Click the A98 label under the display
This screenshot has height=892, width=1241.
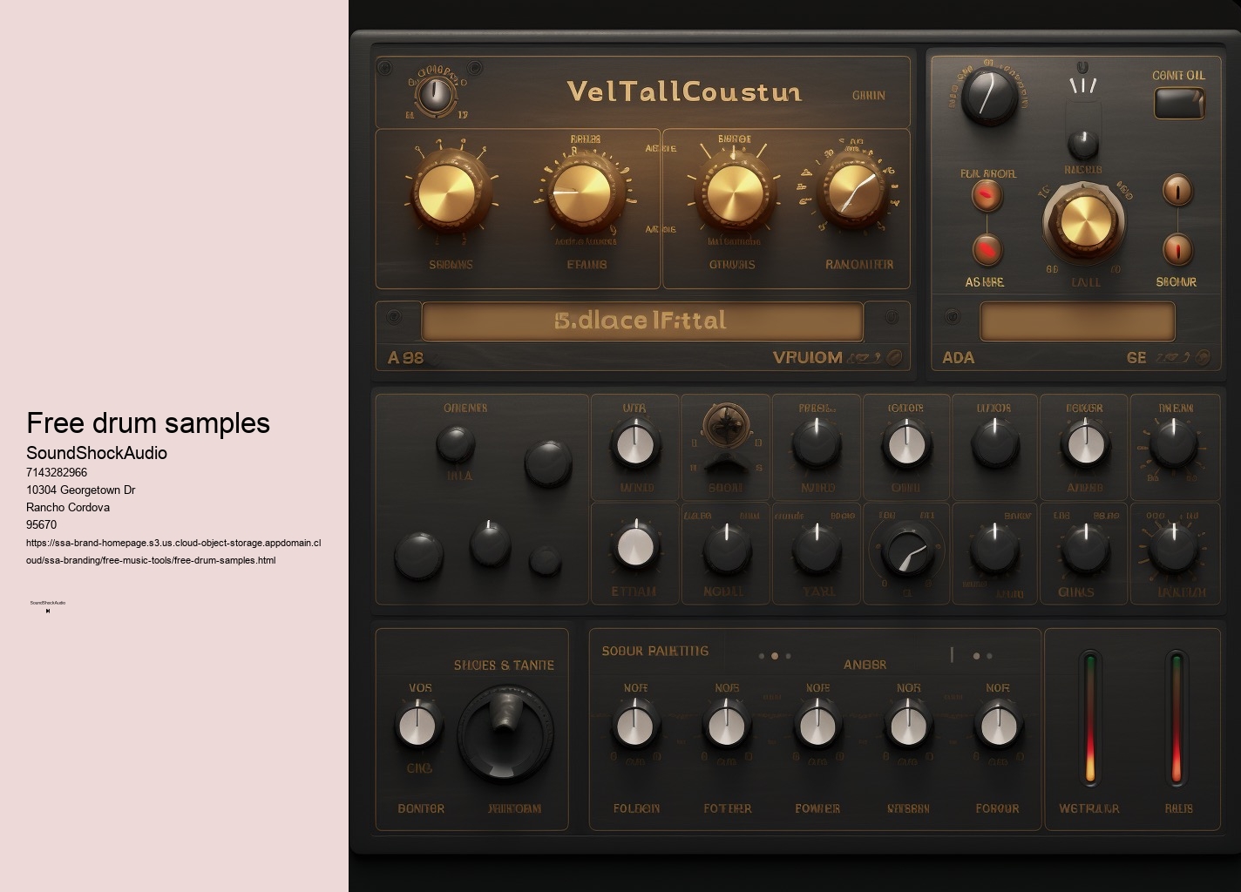pyautogui.click(x=405, y=357)
